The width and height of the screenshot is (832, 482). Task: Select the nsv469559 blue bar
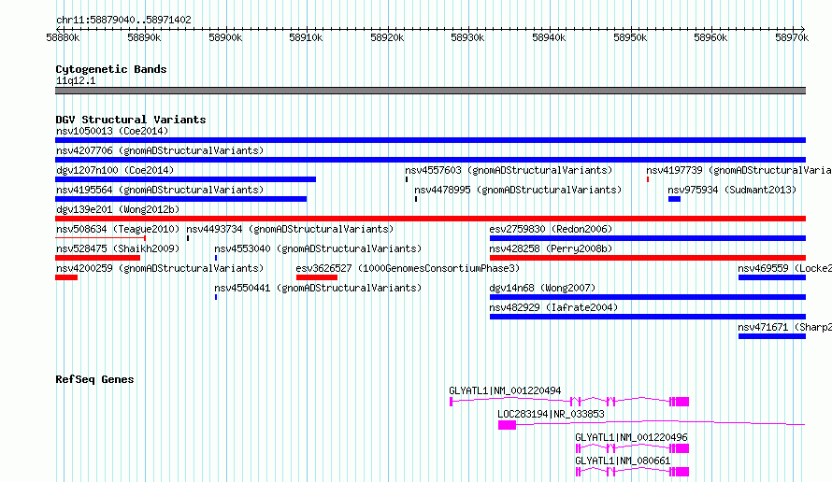click(772, 277)
